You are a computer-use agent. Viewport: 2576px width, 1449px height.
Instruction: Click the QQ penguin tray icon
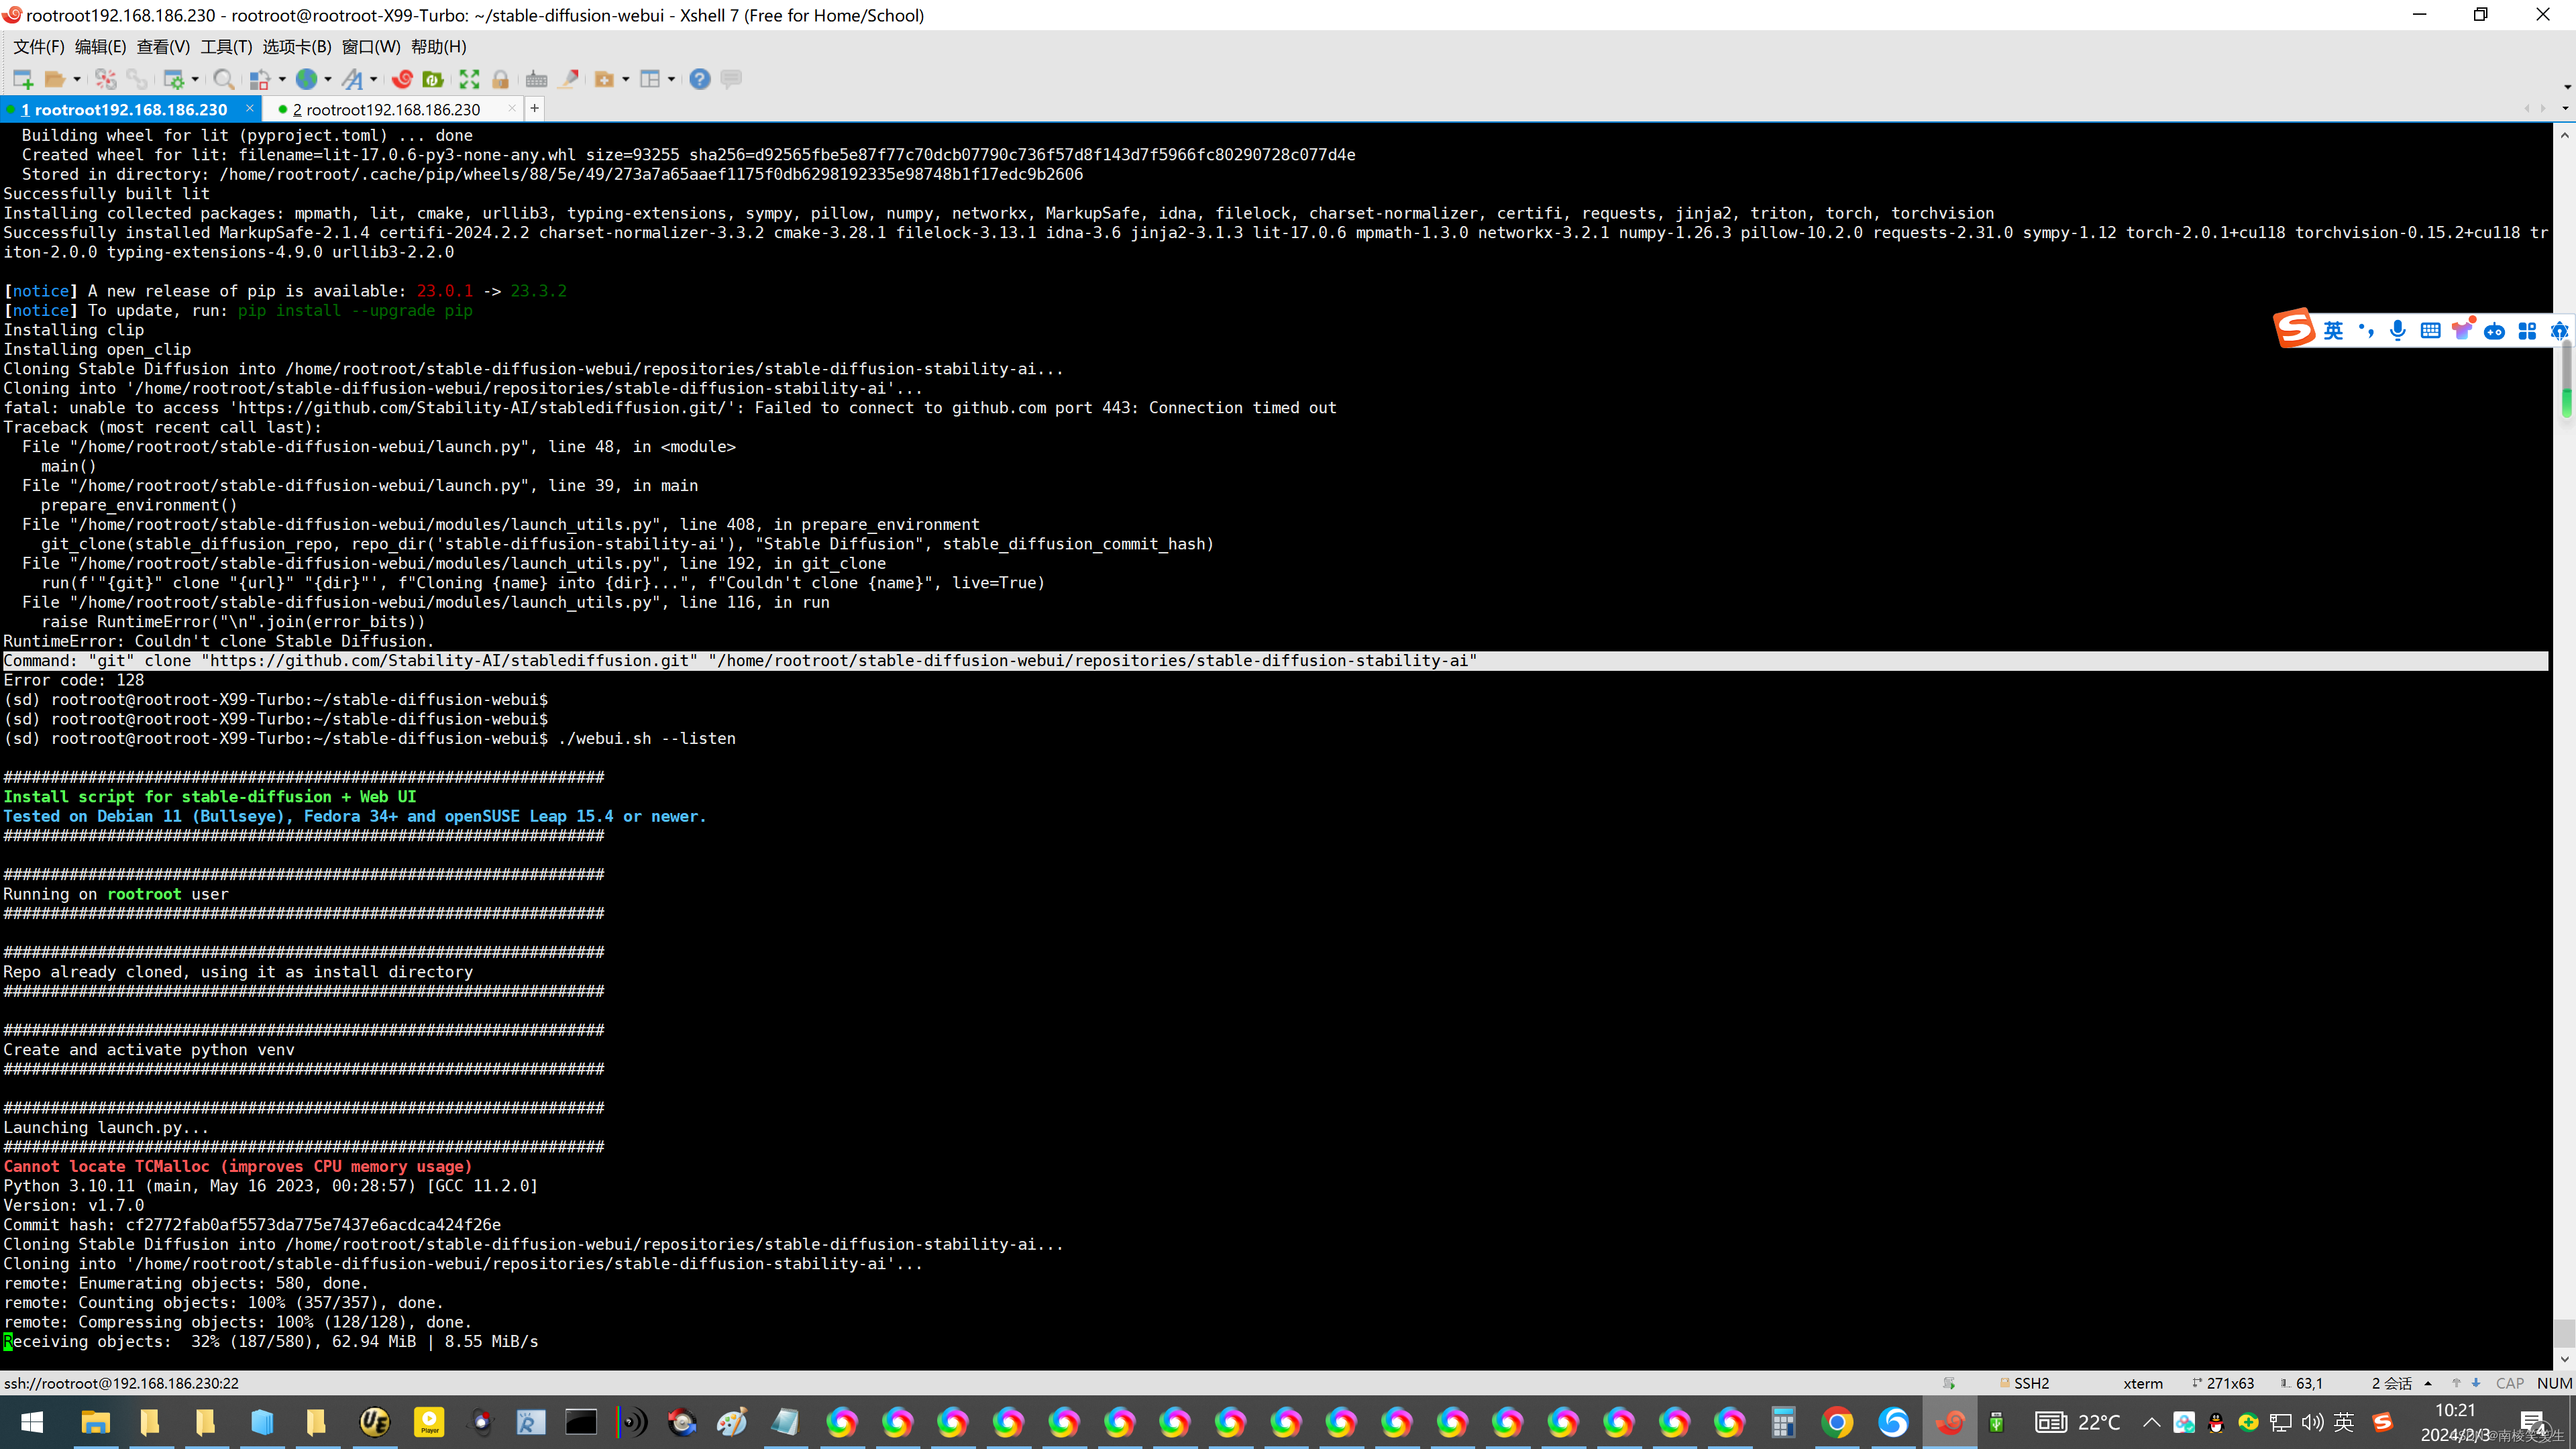point(2216,1423)
